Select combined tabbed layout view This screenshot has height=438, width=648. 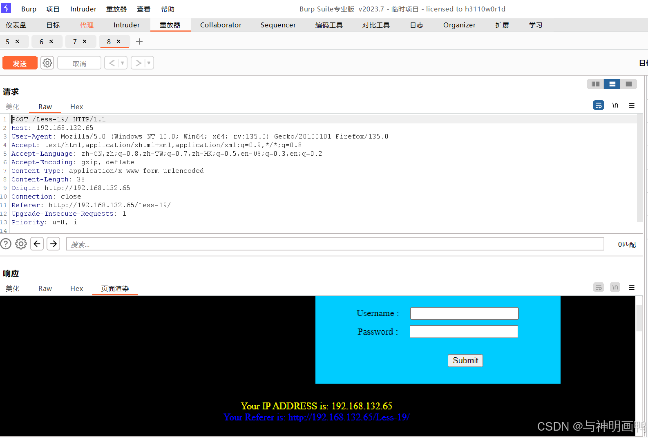tap(629, 84)
